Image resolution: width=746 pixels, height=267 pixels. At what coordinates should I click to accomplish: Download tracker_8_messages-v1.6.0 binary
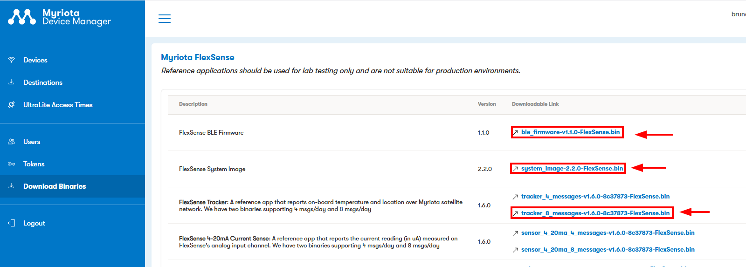click(x=595, y=213)
